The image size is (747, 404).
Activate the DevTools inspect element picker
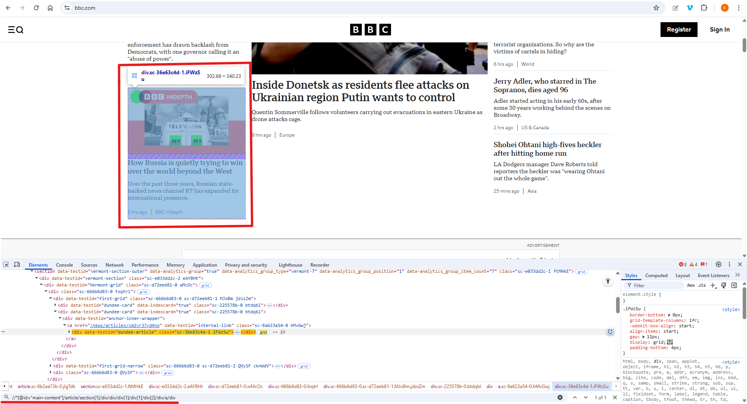tap(6, 264)
